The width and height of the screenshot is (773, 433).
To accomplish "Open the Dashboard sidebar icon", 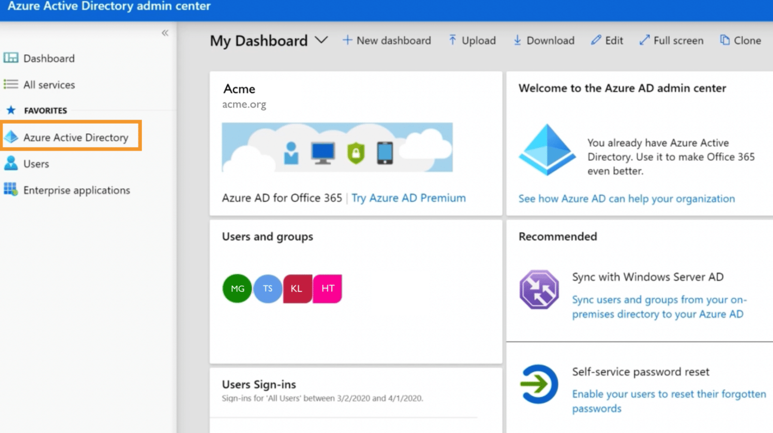I will pyautogui.click(x=10, y=58).
